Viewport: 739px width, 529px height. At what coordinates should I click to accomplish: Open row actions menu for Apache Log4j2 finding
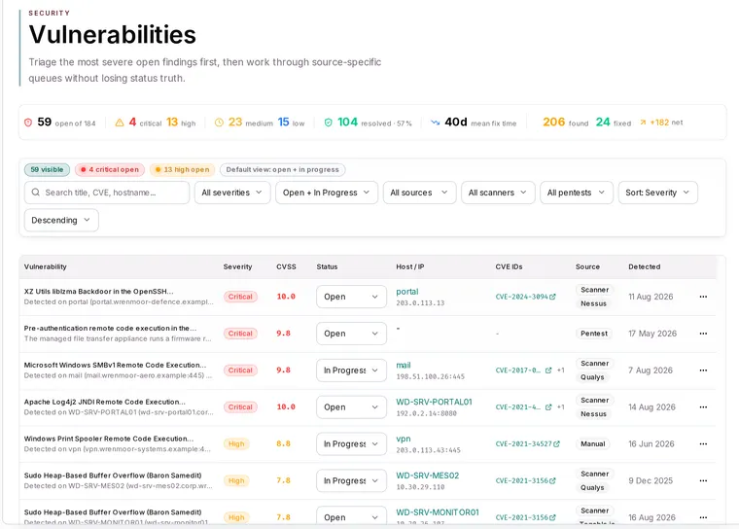(x=703, y=406)
